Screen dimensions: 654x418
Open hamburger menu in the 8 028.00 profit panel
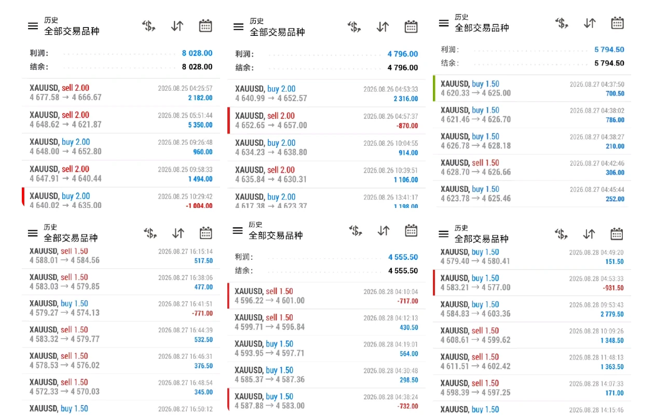[33, 26]
